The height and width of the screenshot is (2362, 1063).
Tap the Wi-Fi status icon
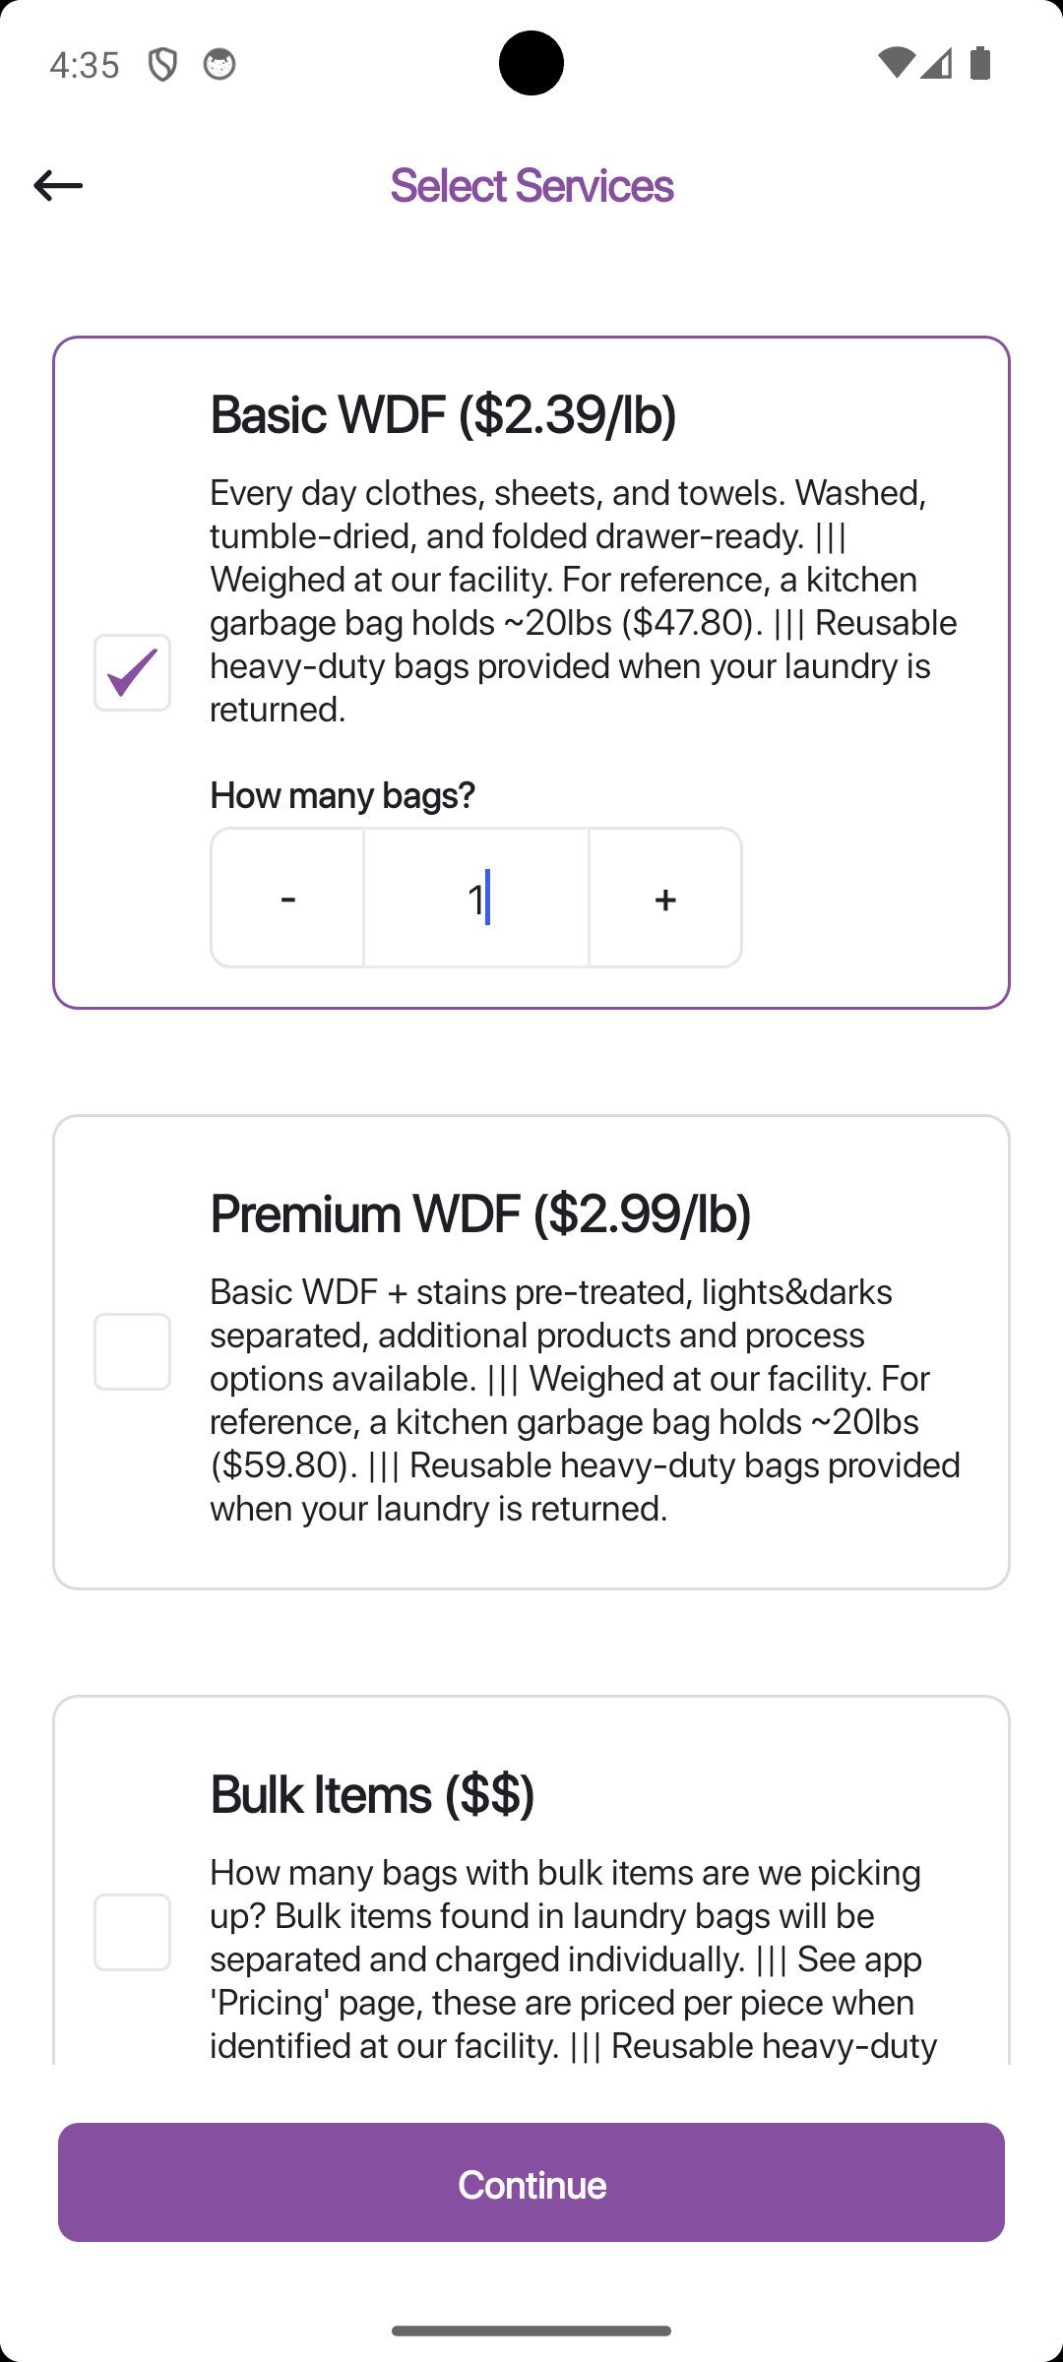coord(895,63)
